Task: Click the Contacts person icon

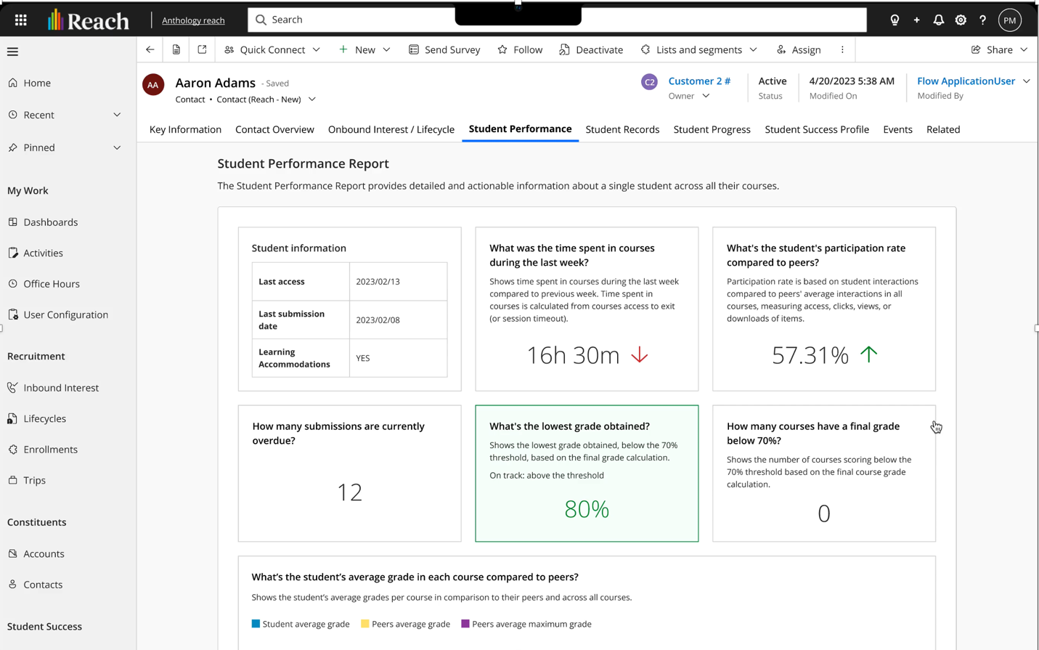Action: pos(13,585)
